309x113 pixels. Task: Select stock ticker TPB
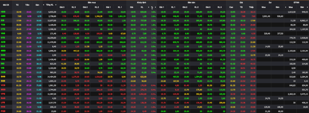(3, 59)
